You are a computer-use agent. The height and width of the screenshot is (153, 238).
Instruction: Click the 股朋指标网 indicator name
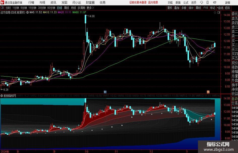click(10, 96)
